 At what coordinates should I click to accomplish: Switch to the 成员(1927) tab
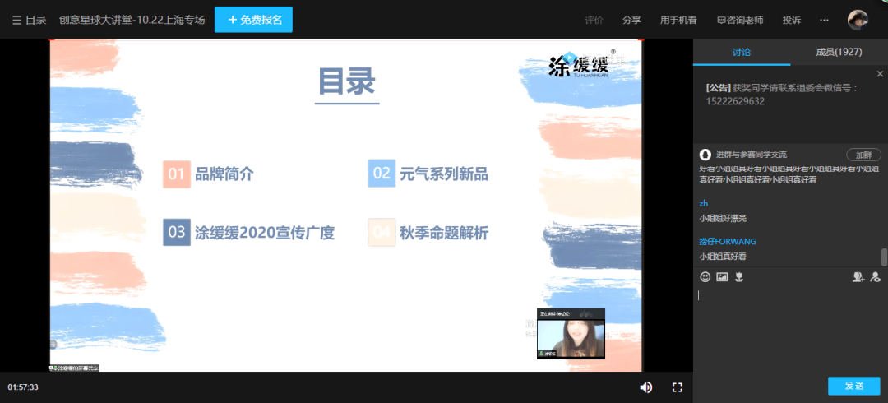pyautogui.click(x=839, y=52)
